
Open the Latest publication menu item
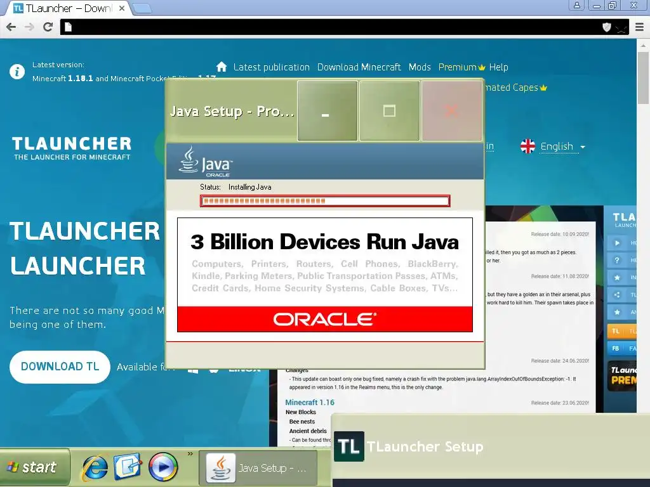point(272,67)
